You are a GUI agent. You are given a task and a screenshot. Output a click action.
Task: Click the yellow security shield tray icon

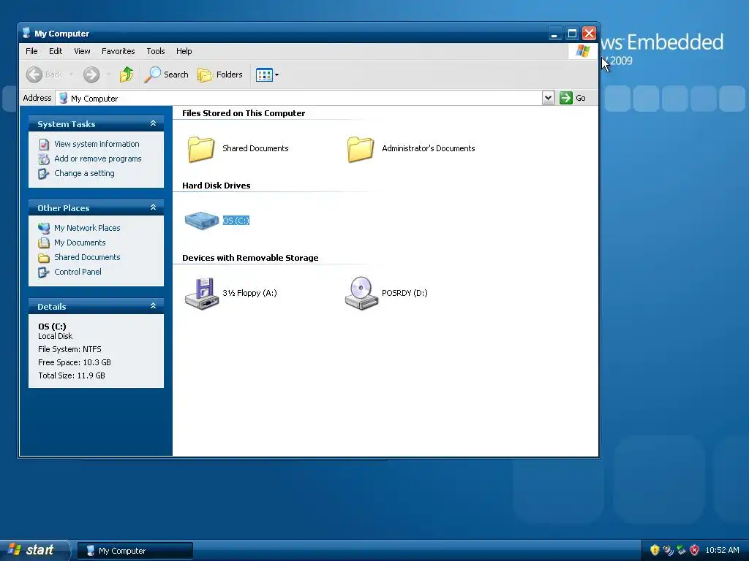click(655, 550)
